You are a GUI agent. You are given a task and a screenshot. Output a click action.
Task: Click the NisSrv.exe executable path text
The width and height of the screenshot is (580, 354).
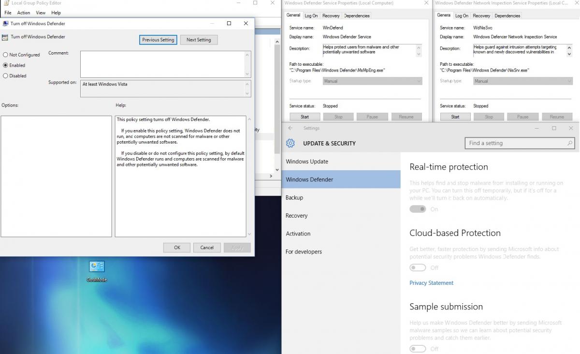click(x=484, y=70)
